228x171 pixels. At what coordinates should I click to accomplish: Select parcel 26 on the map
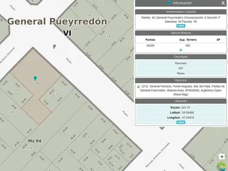click(11, 112)
